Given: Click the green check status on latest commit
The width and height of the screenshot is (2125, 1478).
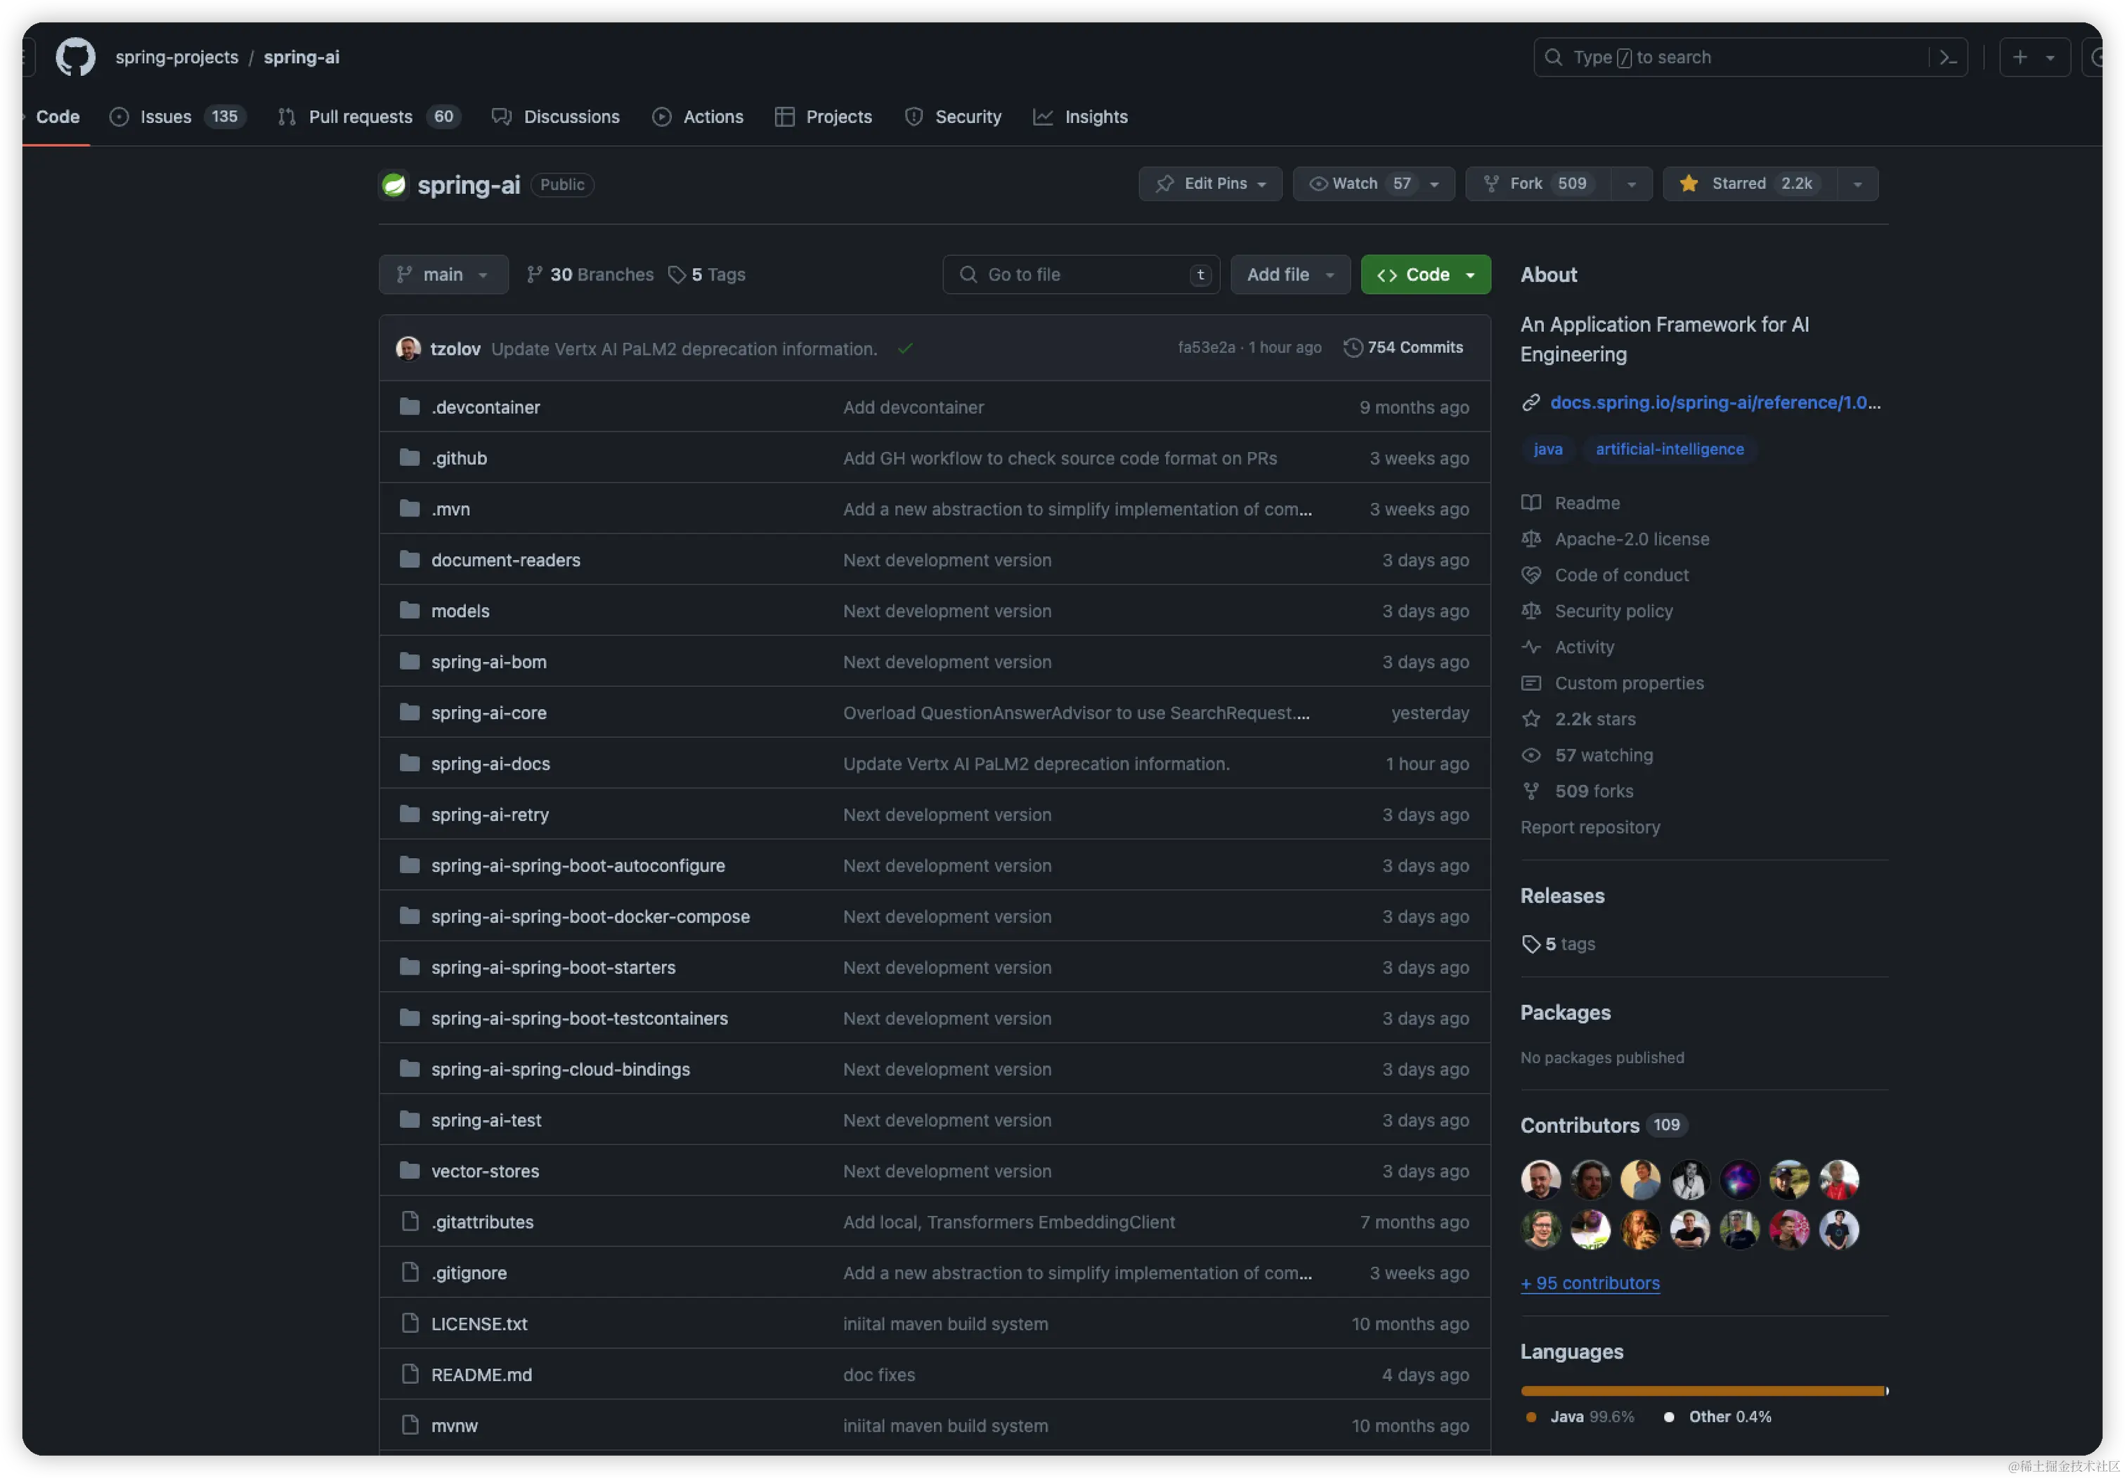Looking at the screenshot, I should (905, 349).
